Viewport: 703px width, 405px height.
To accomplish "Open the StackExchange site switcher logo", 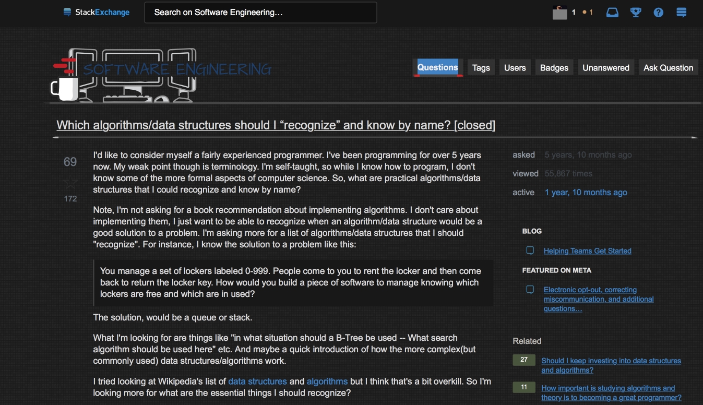I will pos(97,12).
